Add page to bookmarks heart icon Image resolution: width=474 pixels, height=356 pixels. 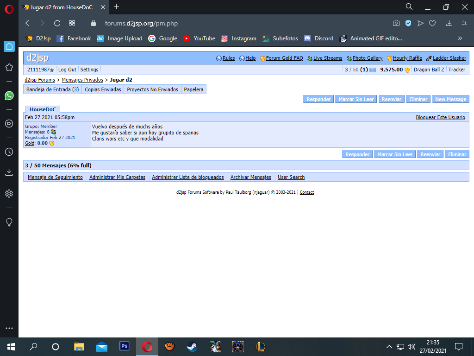433,23
